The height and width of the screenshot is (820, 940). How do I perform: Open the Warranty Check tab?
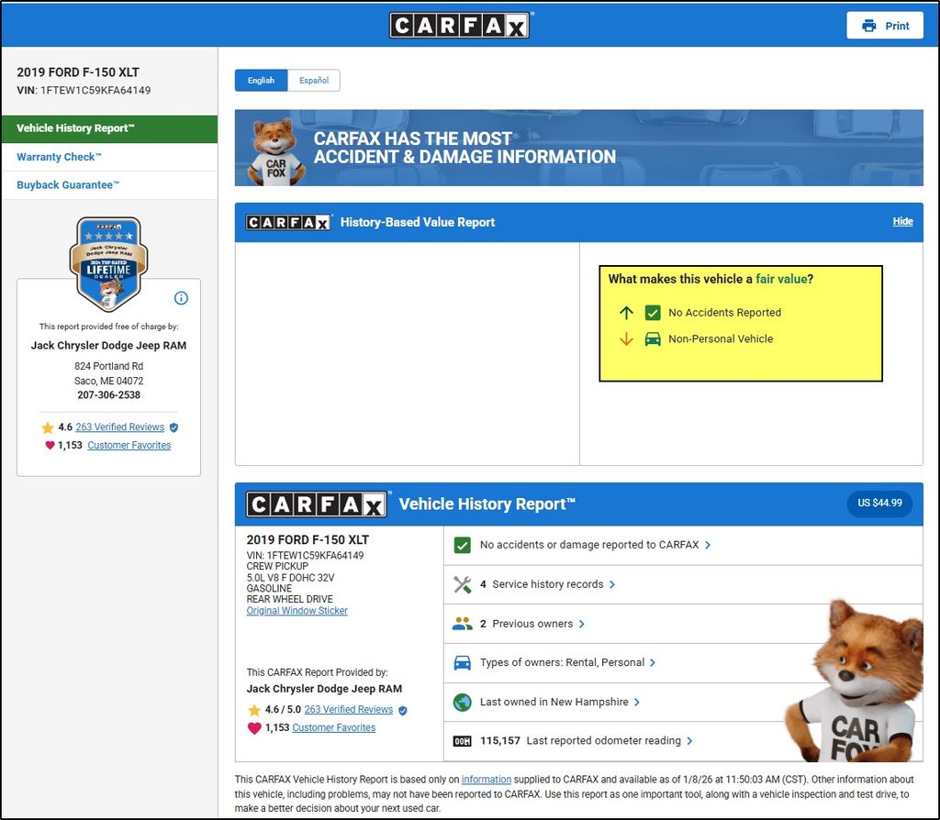click(60, 157)
